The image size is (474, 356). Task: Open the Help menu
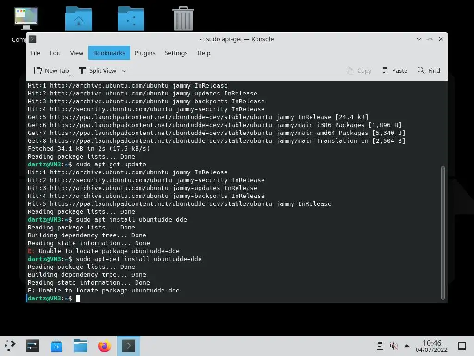pyautogui.click(x=204, y=53)
